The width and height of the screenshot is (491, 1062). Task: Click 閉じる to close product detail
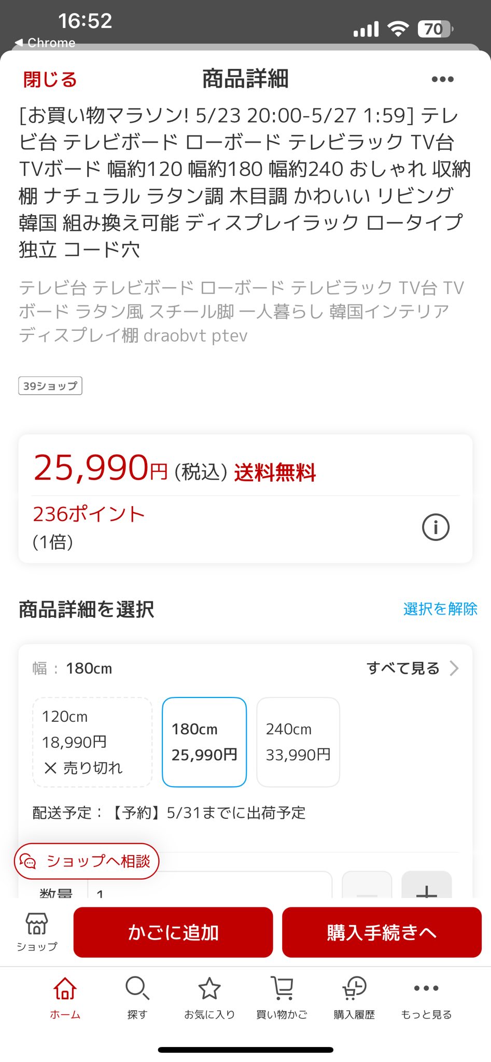pyautogui.click(x=50, y=79)
